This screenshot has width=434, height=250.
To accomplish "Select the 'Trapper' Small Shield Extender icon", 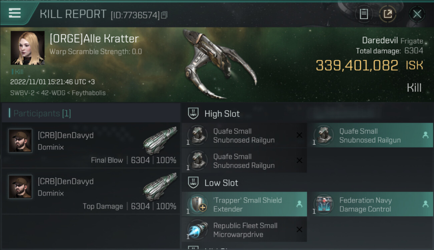I will tap(197, 204).
